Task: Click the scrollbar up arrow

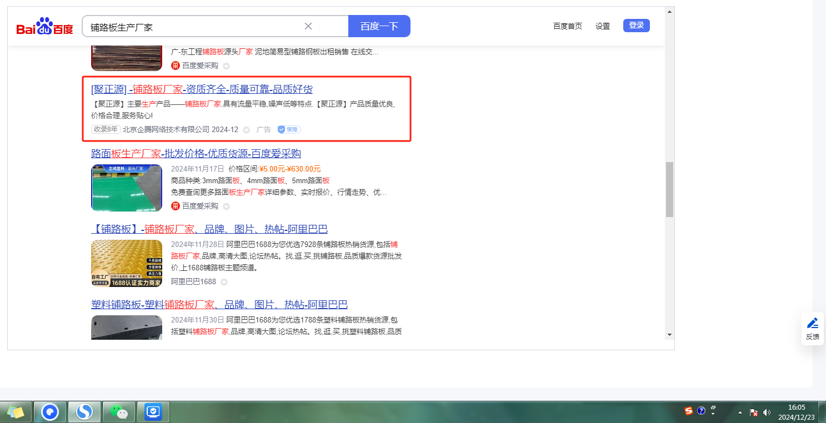Action: [669, 11]
